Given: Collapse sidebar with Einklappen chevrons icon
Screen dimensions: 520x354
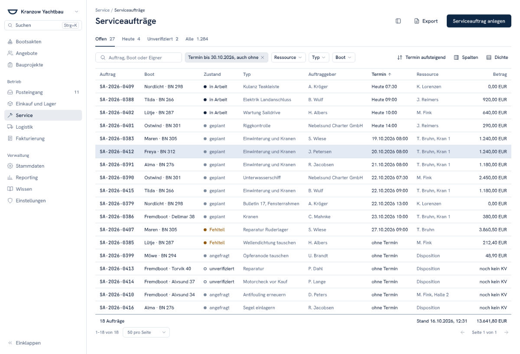Looking at the screenshot, I should click(10, 343).
